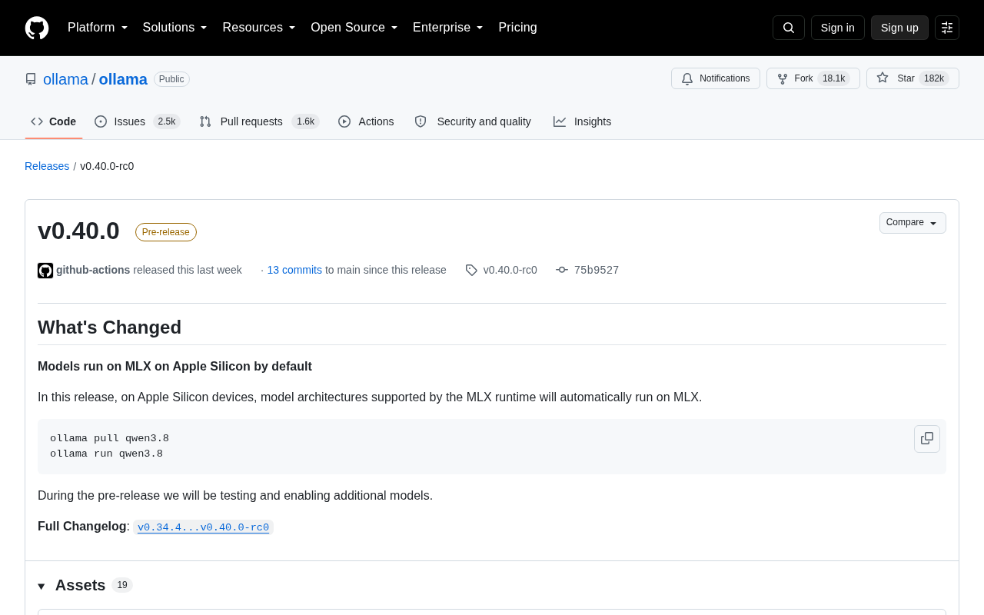Expand the Resources menu
This screenshot has width=984, height=615.
click(259, 28)
